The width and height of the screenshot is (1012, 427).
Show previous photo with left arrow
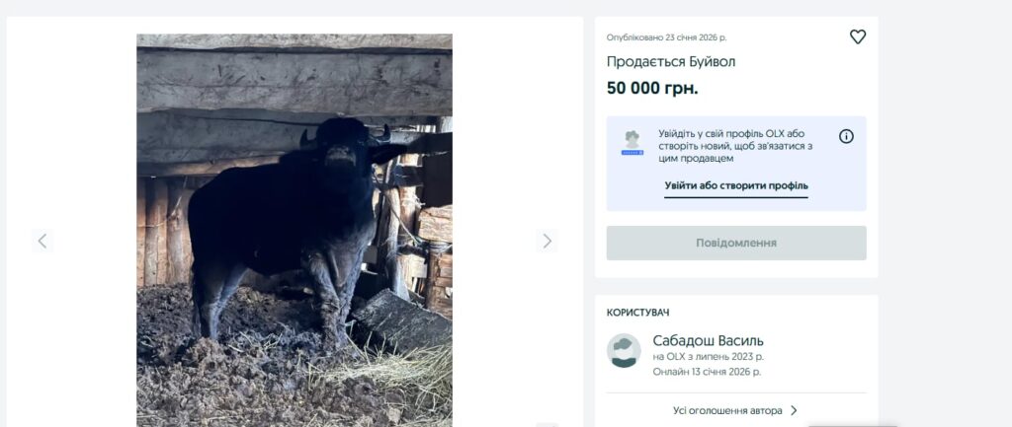(x=42, y=241)
